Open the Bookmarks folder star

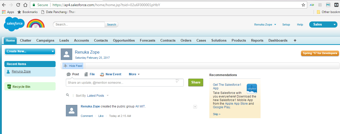19,12
